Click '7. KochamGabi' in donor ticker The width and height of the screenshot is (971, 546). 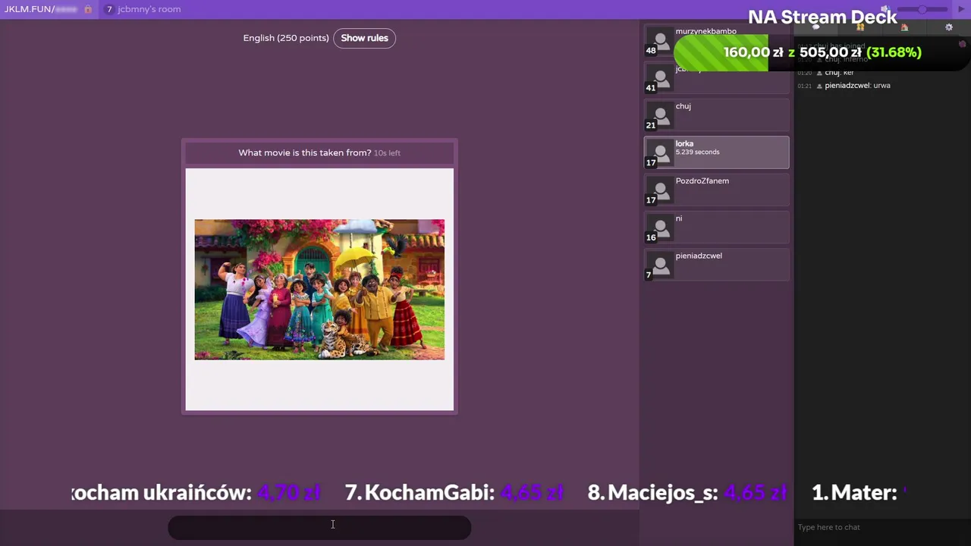420,492
